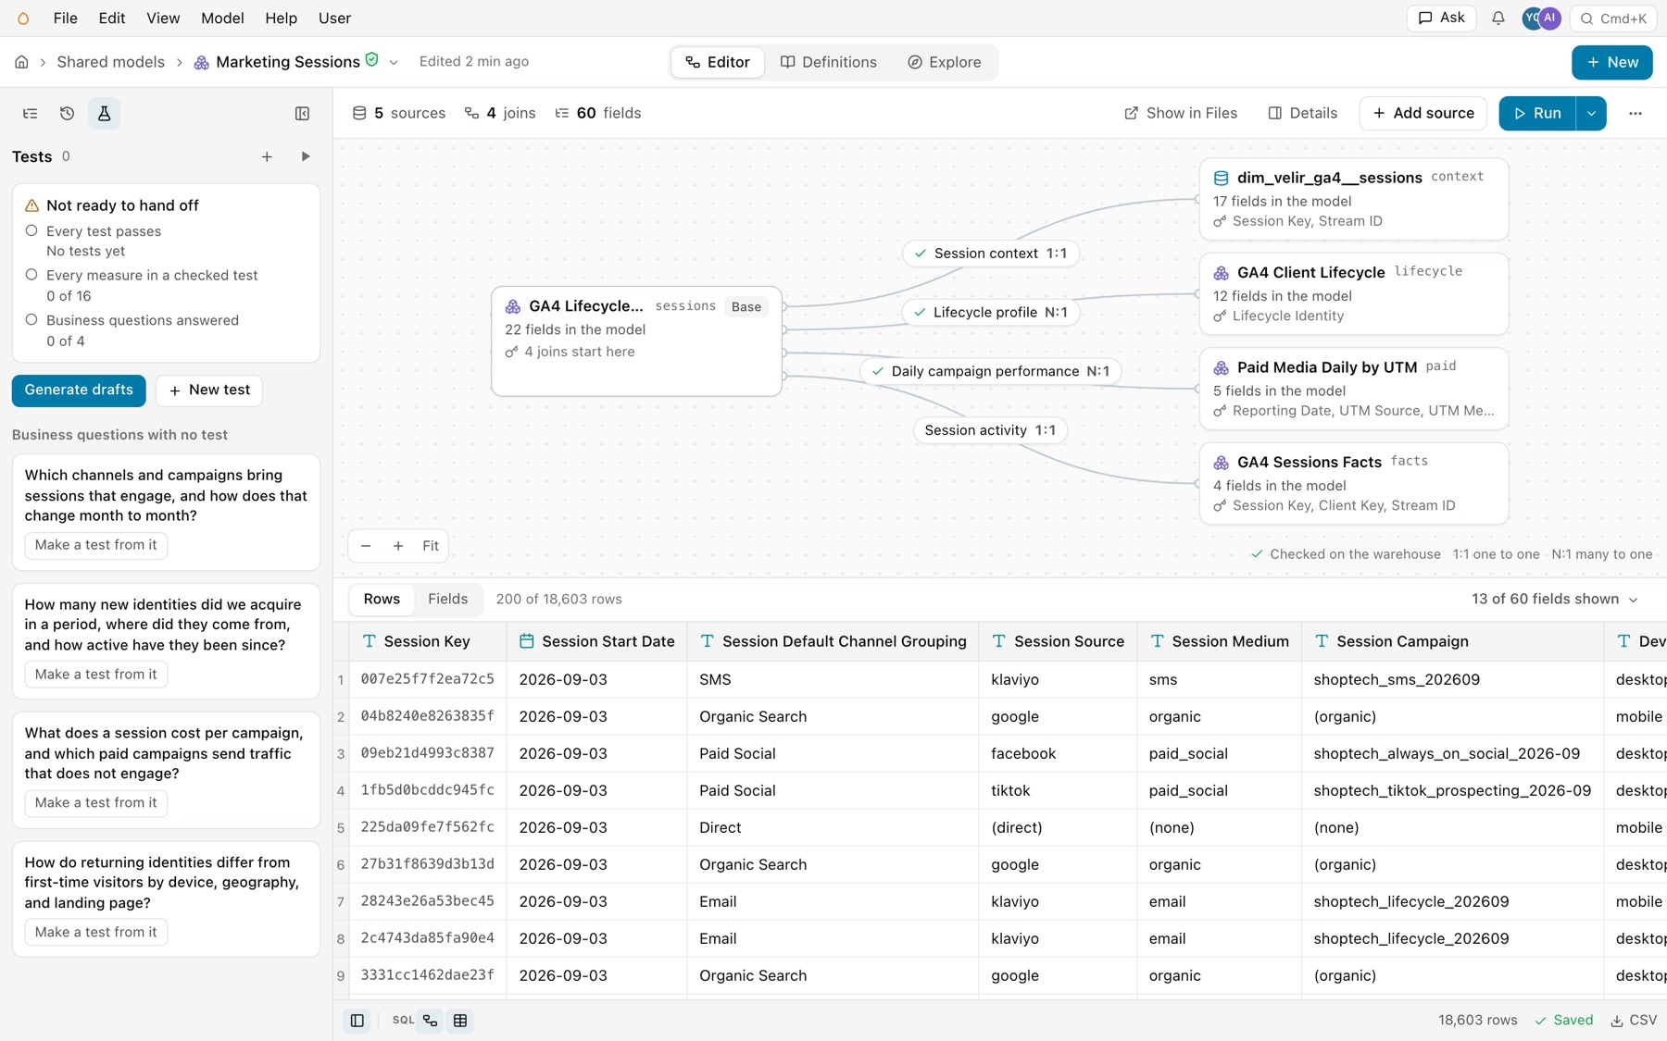Click the Ask button

1441,19
